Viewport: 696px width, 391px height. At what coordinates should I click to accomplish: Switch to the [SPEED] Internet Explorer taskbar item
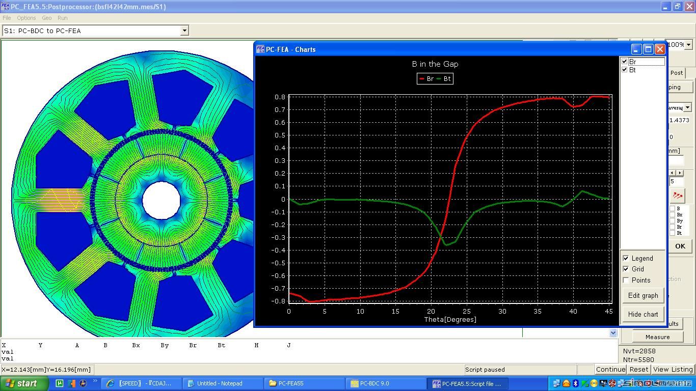(141, 383)
